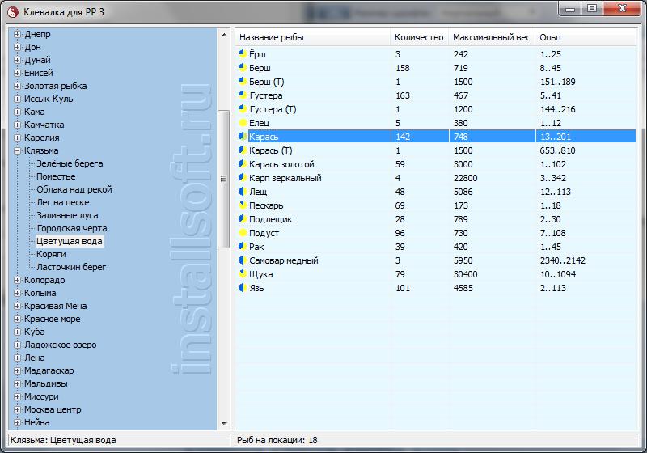Click the tree scrollbar up arrow
Image resolution: width=647 pixels, height=453 pixels.
click(x=224, y=35)
